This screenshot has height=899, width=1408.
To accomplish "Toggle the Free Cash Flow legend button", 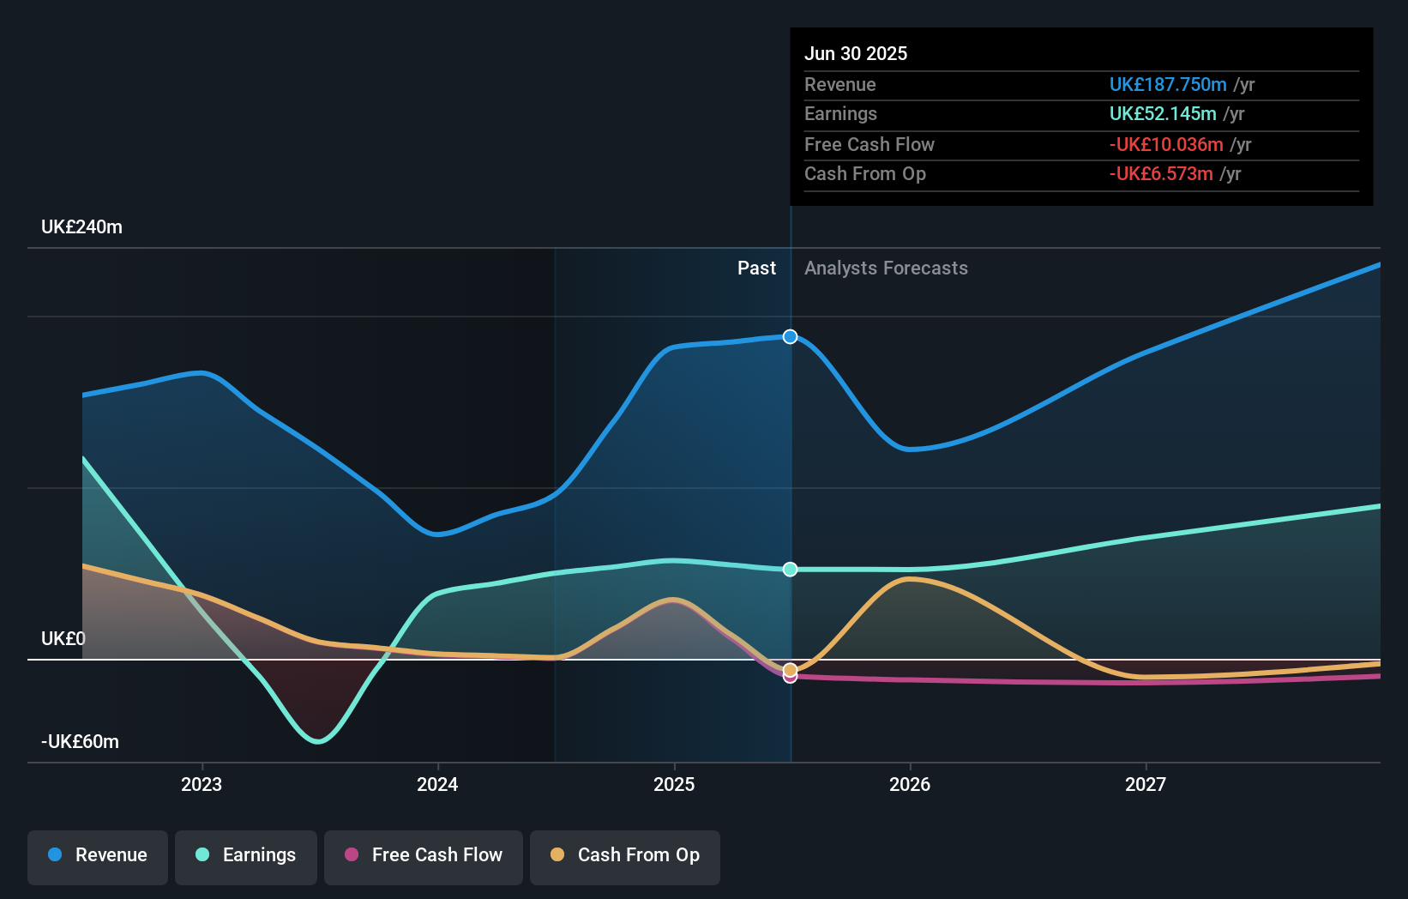I will tap(424, 857).
